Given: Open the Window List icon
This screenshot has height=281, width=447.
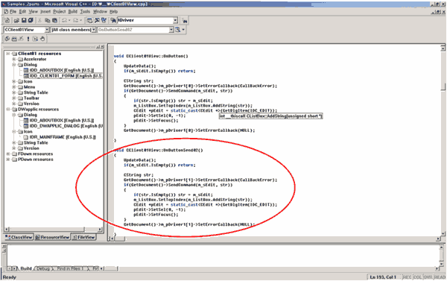Looking at the screenshot, I should 104,20.
